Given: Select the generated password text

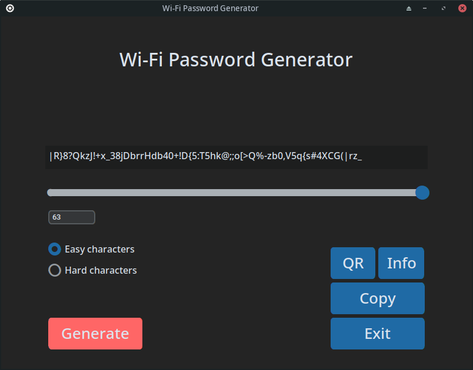Looking at the screenshot, I should [x=204, y=157].
